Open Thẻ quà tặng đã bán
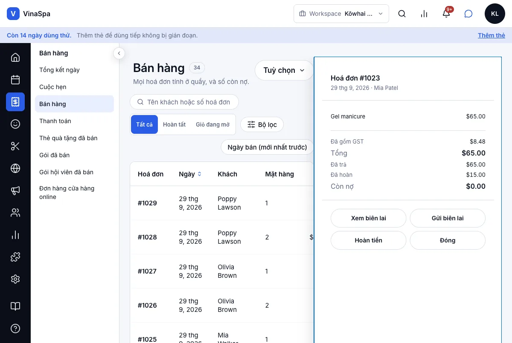This screenshot has width=512, height=343. [74, 138]
